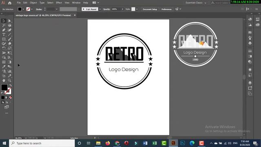Click the Change Screen Mode icon

tap(7, 107)
